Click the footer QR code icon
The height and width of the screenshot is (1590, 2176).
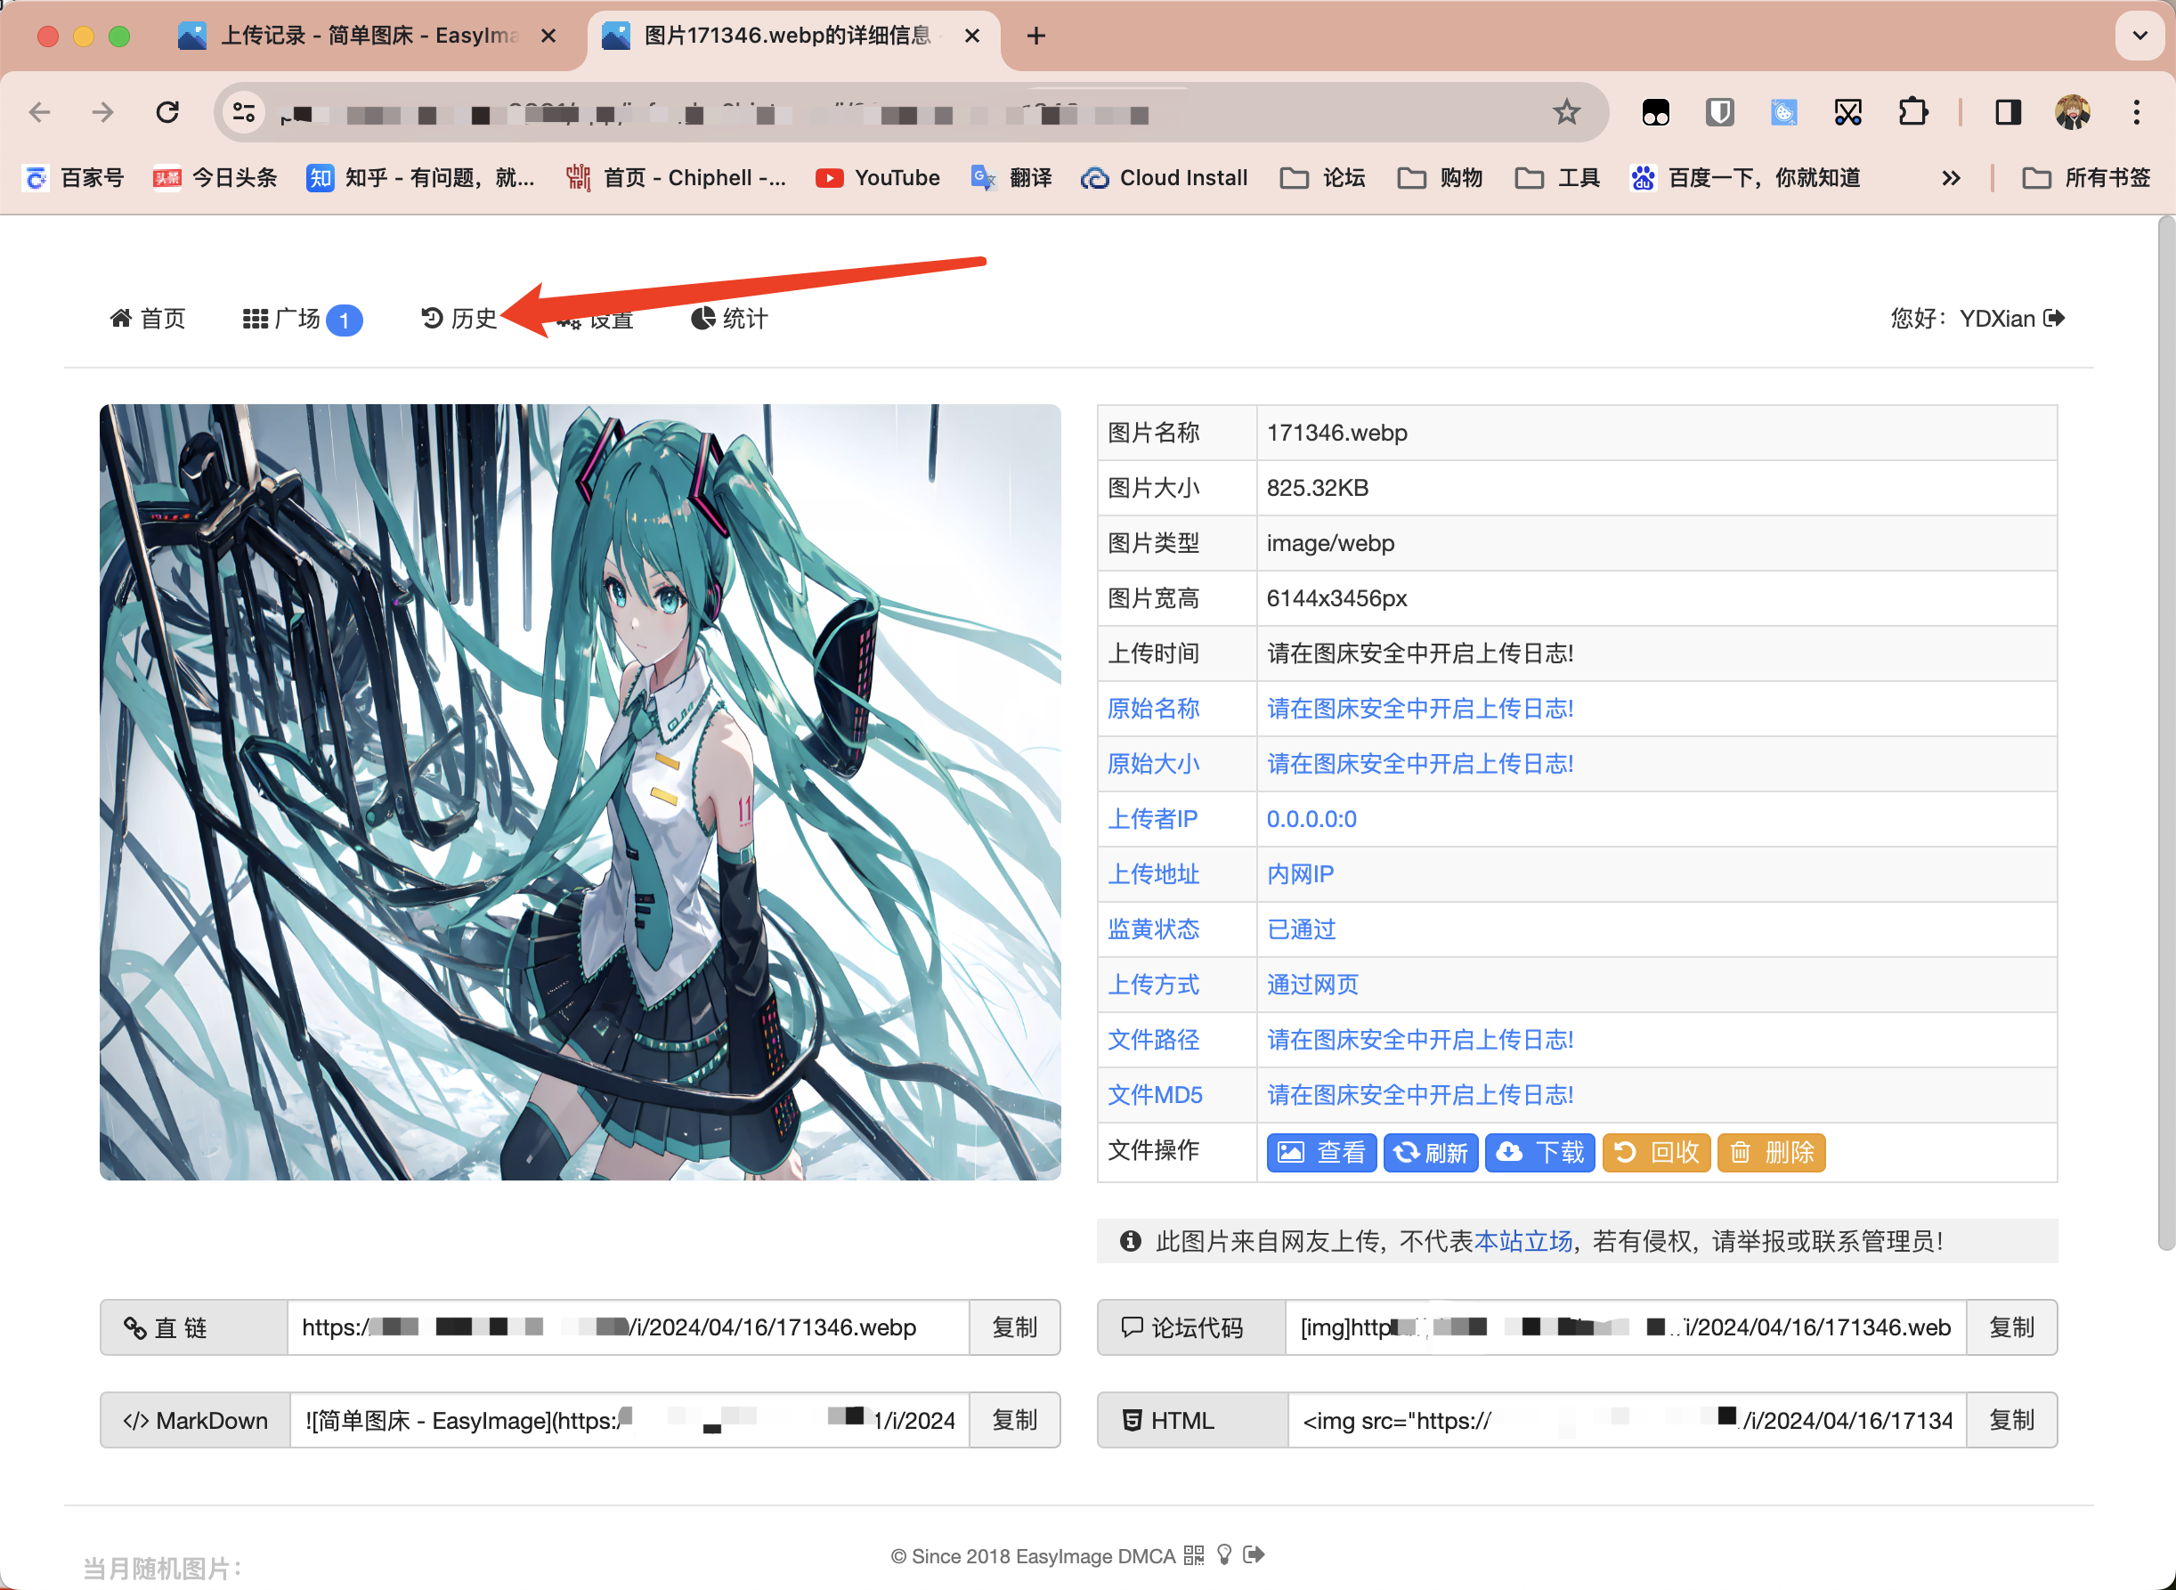coord(1193,1555)
